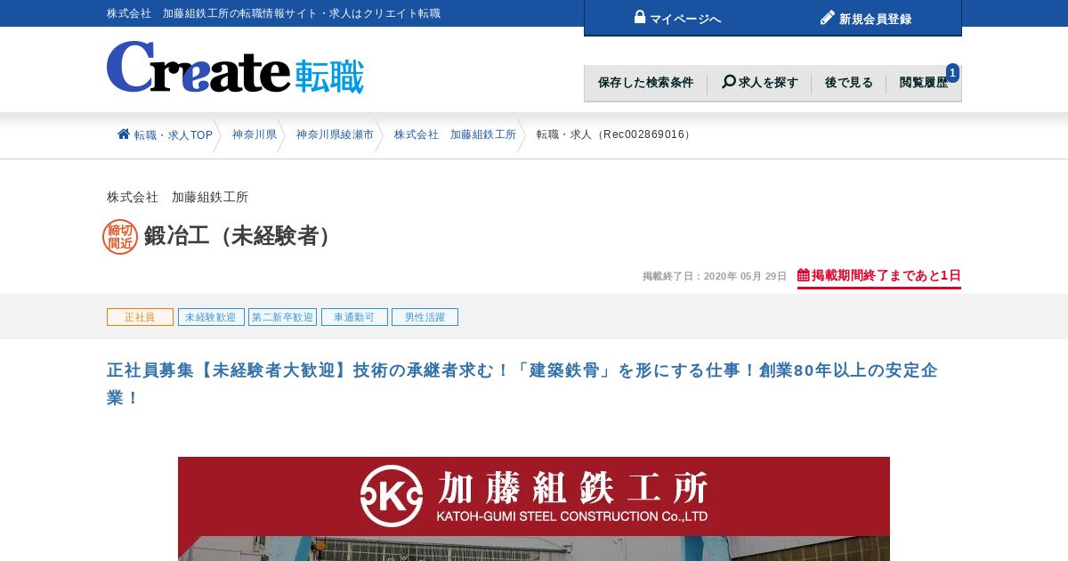Click 掲載終了日：2020年 05月 29日 text
This screenshot has width=1068, height=561.
pyautogui.click(x=715, y=276)
